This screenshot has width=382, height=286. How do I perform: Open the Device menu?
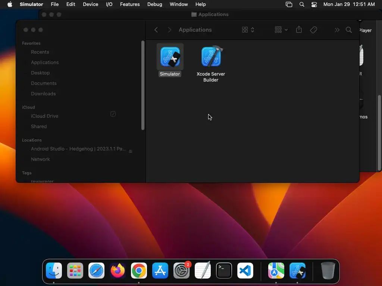tap(90, 4)
